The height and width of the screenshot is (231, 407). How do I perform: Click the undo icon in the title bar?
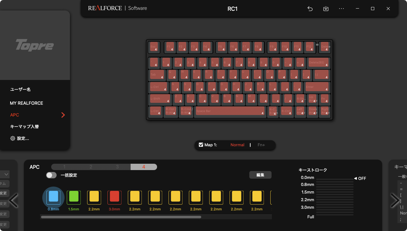(x=310, y=9)
